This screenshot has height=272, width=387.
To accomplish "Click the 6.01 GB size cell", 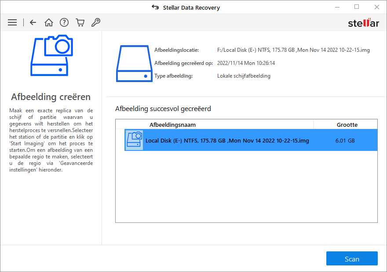I will tap(345, 141).
